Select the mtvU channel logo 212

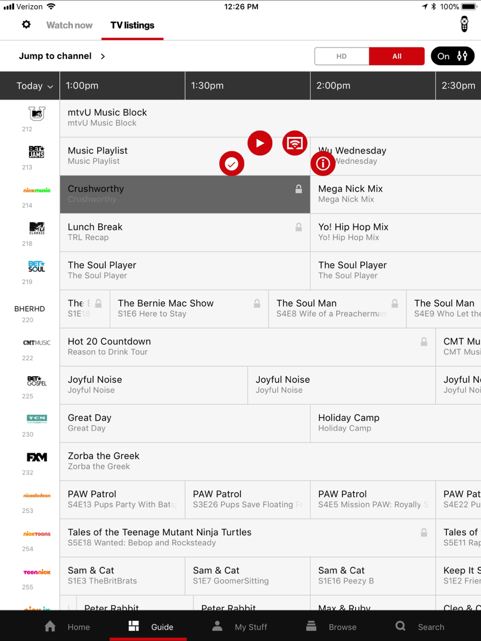pyautogui.click(x=37, y=114)
